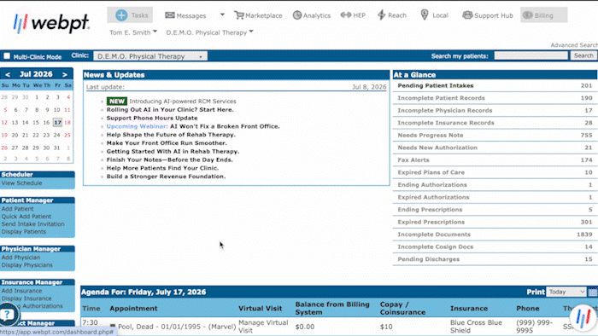The image size is (598, 336).
Task: Open the Clinic selection combo box
Action: click(x=150, y=56)
